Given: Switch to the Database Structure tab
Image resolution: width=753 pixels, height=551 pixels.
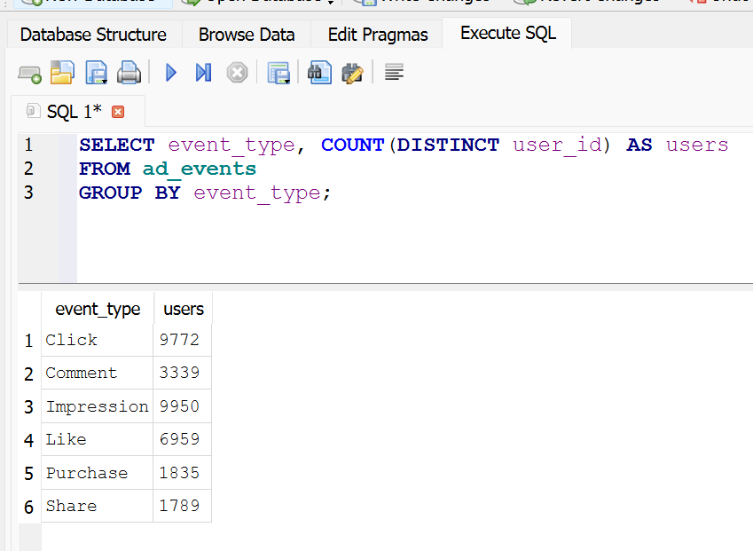Looking at the screenshot, I should pos(93,35).
